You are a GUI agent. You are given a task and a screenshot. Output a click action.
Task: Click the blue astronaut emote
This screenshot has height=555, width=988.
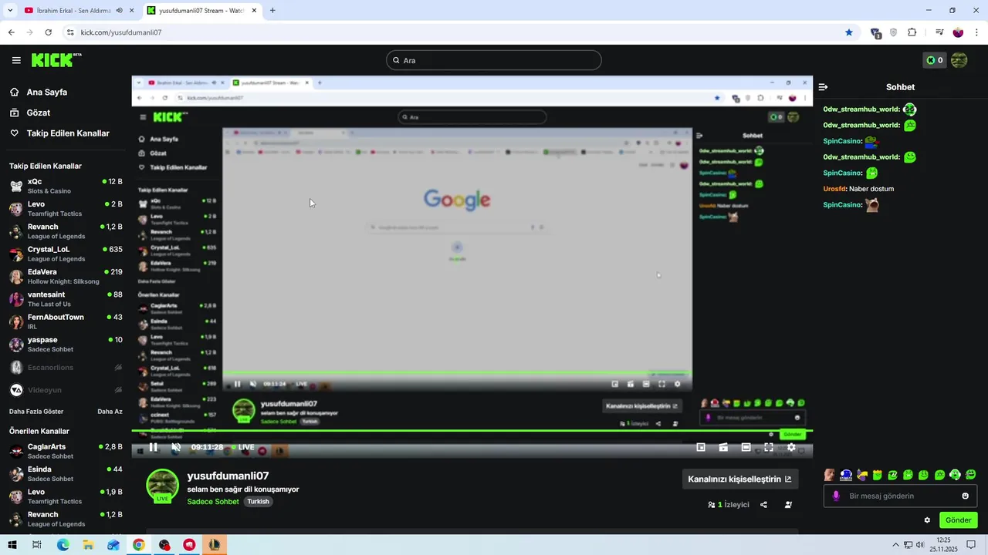pos(846,475)
